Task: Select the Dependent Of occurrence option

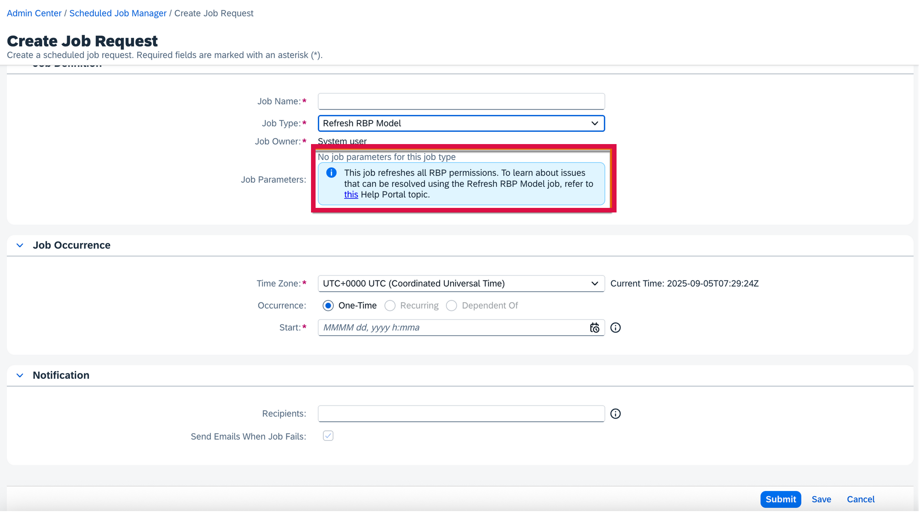Action: [451, 305]
